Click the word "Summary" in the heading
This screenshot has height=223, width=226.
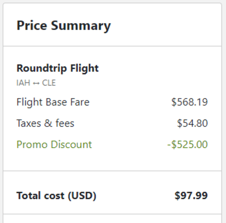click(x=81, y=26)
